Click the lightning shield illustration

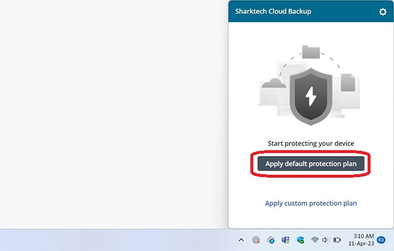tap(311, 97)
